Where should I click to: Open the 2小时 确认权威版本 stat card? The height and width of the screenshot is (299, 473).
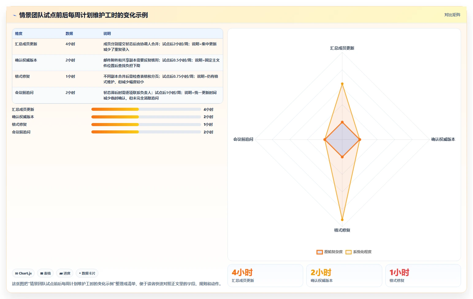point(344,275)
